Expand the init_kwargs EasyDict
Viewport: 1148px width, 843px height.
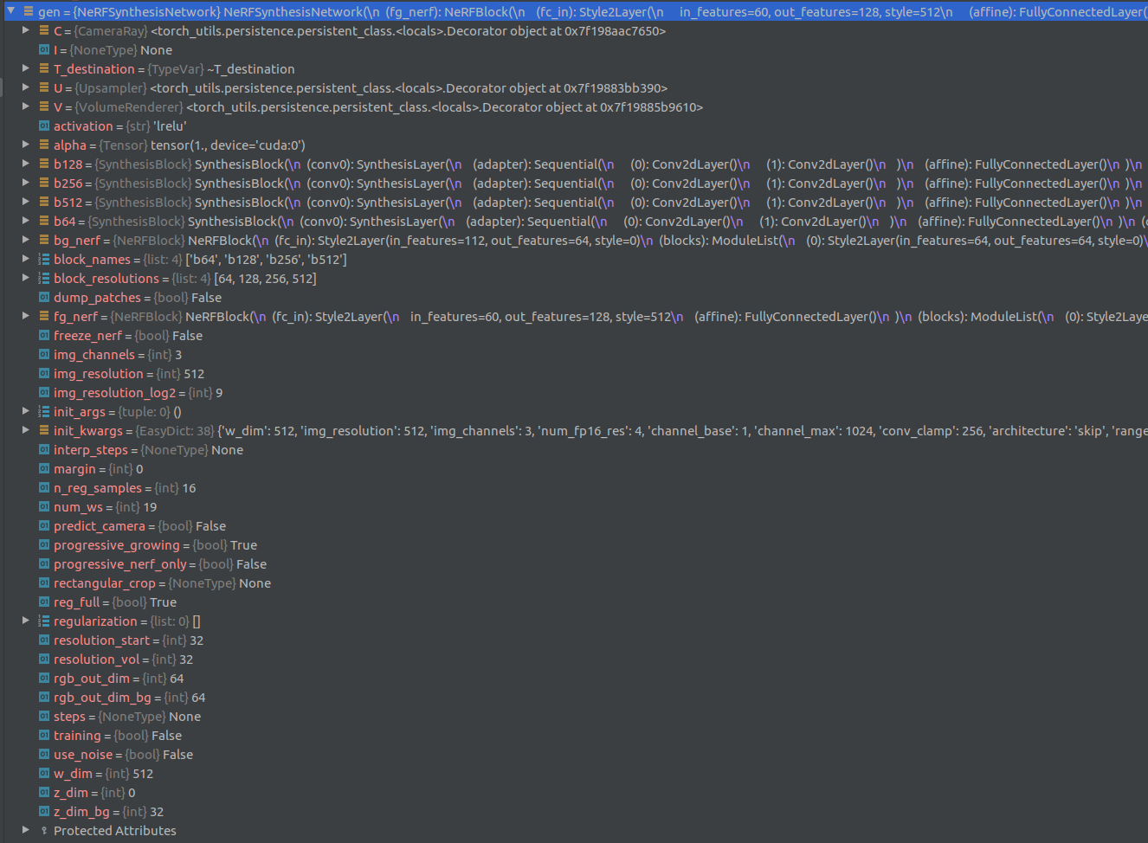(x=25, y=430)
